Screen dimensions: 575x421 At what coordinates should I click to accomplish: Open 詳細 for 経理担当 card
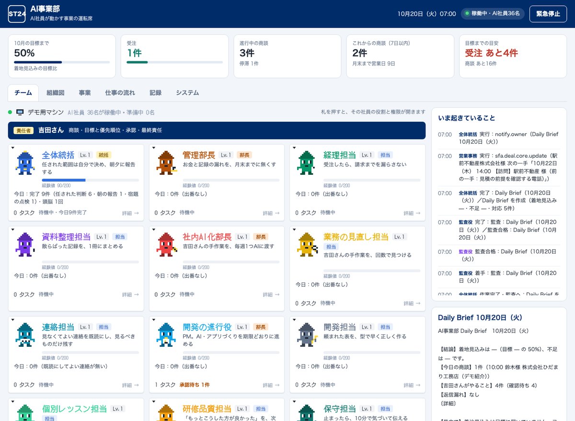pos(411,213)
